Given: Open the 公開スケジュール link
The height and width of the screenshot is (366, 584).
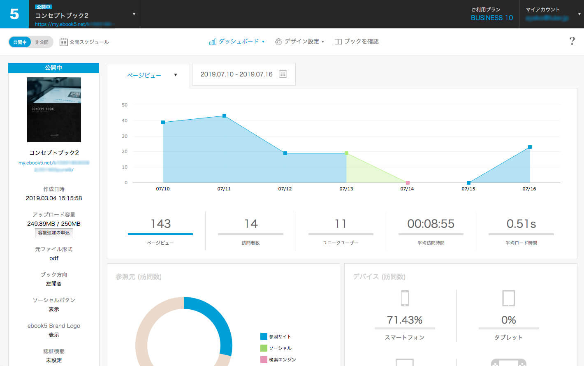Looking at the screenshot, I should pos(84,42).
